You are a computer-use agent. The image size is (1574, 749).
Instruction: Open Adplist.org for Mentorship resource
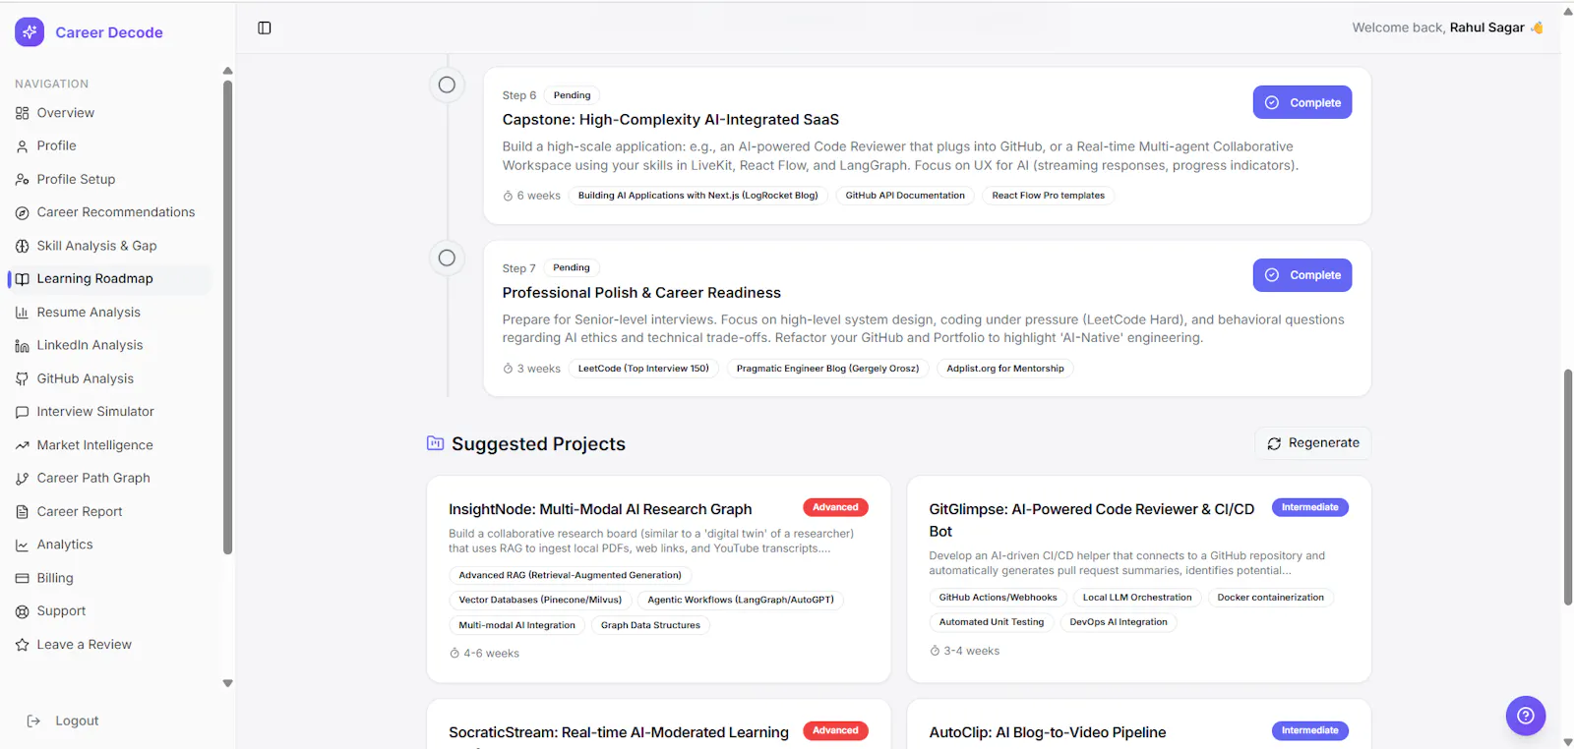point(1005,369)
